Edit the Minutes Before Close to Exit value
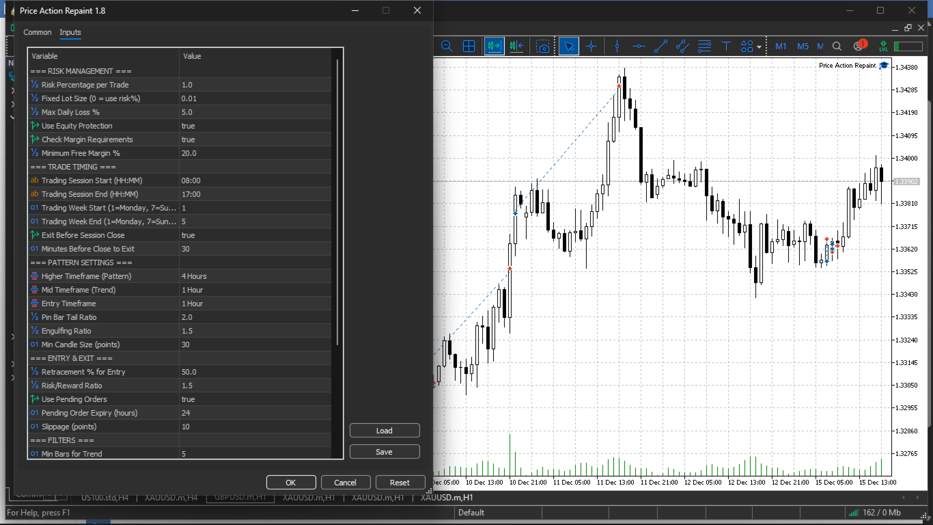Viewport: 933px width, 525px height. point(255,249)
